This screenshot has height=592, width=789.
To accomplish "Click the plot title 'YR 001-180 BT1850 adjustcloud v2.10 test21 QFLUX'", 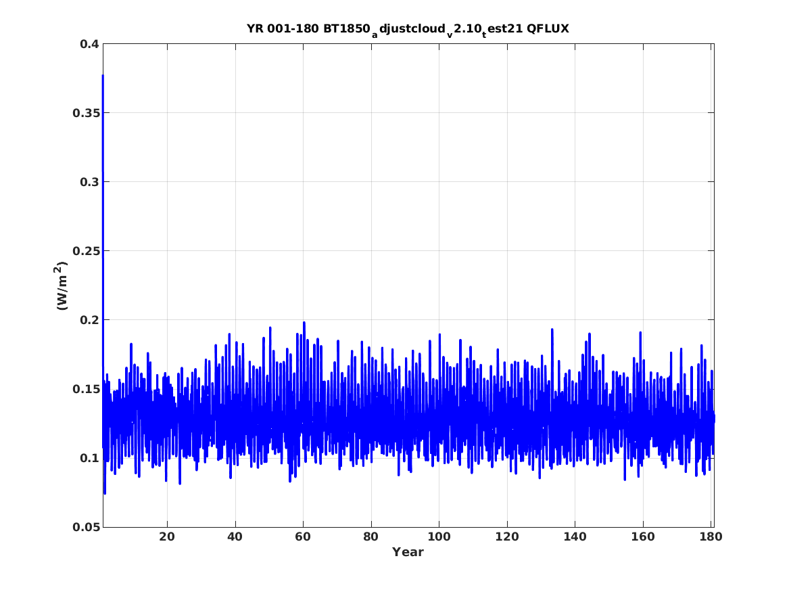I will click(408, 30).
